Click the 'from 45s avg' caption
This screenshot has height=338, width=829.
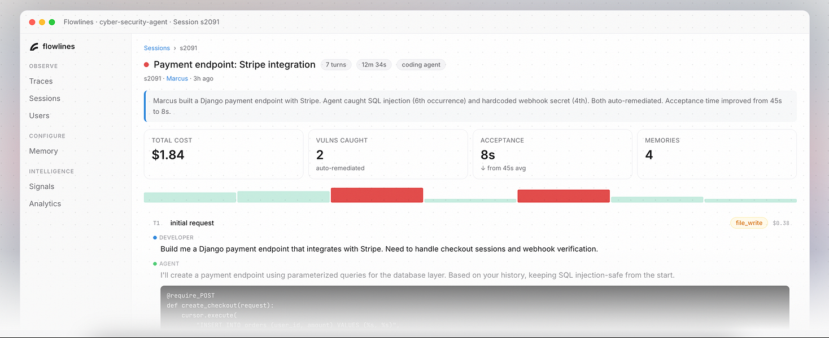(503, 168)
